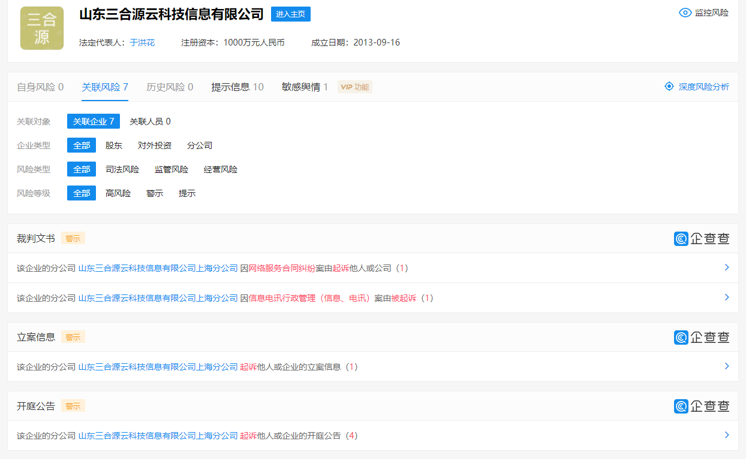This screenshot has height=459, width=746.
Task: Select 司法风险 risk type filter
Action: 122,169
